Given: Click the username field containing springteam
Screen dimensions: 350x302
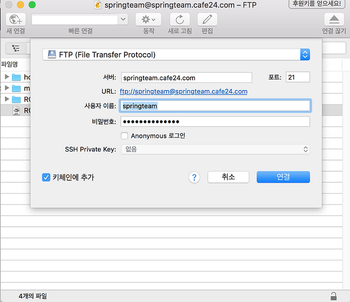Looking at the screenshot, I should click(x=215, y=106).
